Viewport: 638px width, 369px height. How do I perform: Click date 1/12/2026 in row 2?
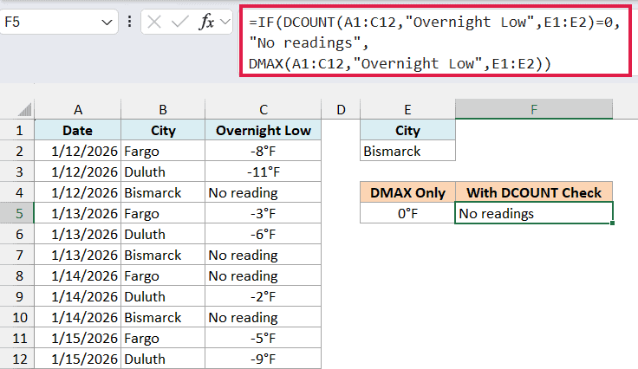[x=78, y=152]
